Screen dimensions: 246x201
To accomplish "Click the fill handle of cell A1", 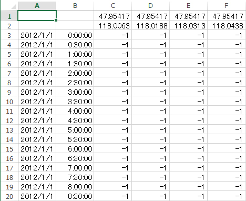I will coord(56,21).
